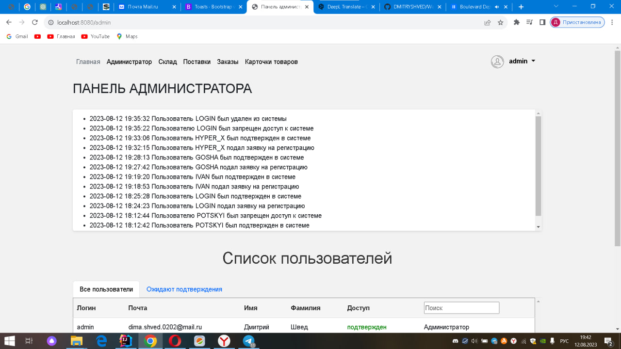Click the Поиск search field
This screenshot has height=349, width=621.
(461, 307)
